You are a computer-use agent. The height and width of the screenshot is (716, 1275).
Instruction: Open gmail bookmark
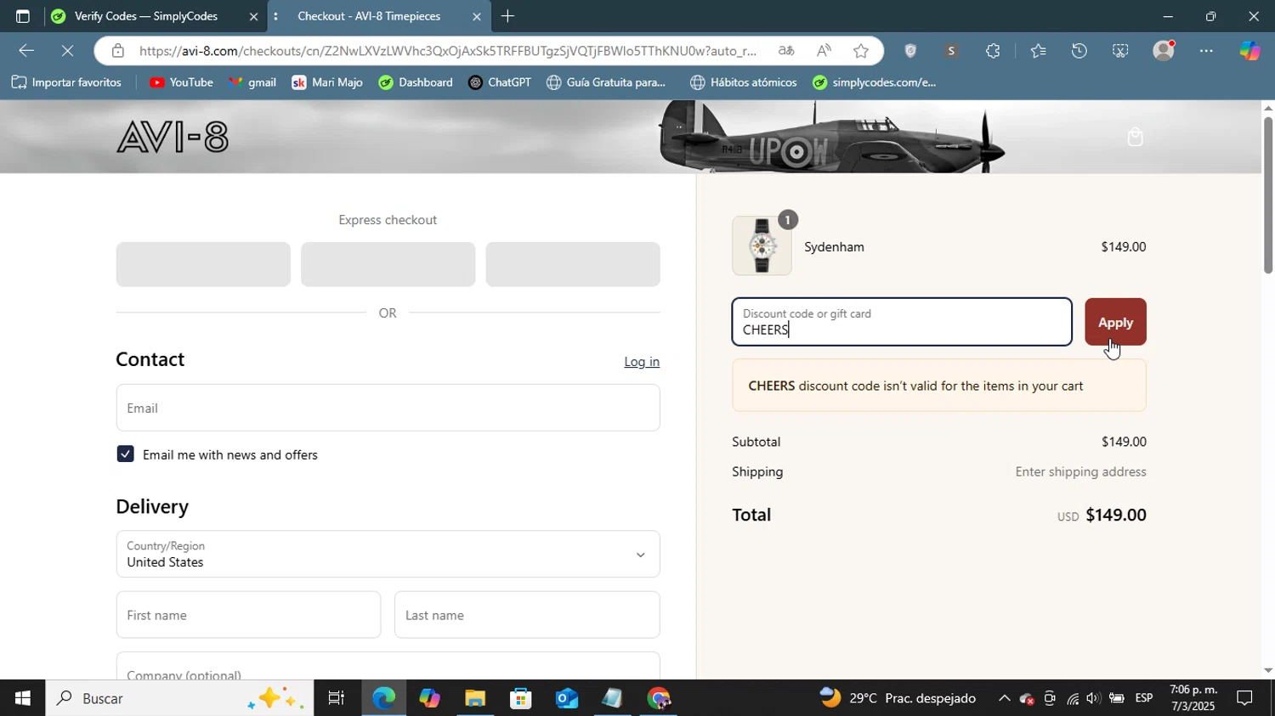point(252,82)
